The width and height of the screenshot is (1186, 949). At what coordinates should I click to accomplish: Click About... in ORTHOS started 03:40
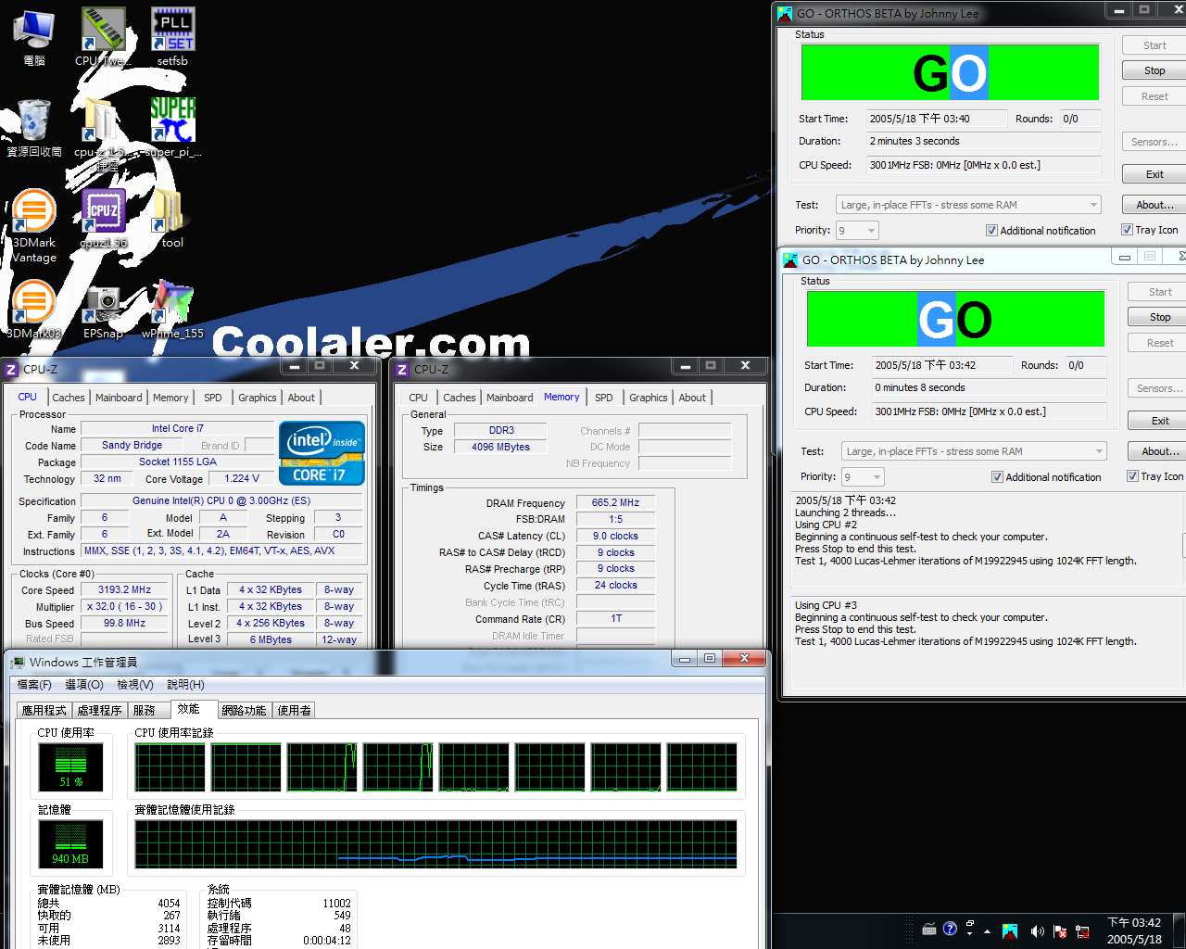pos(1154,205)
